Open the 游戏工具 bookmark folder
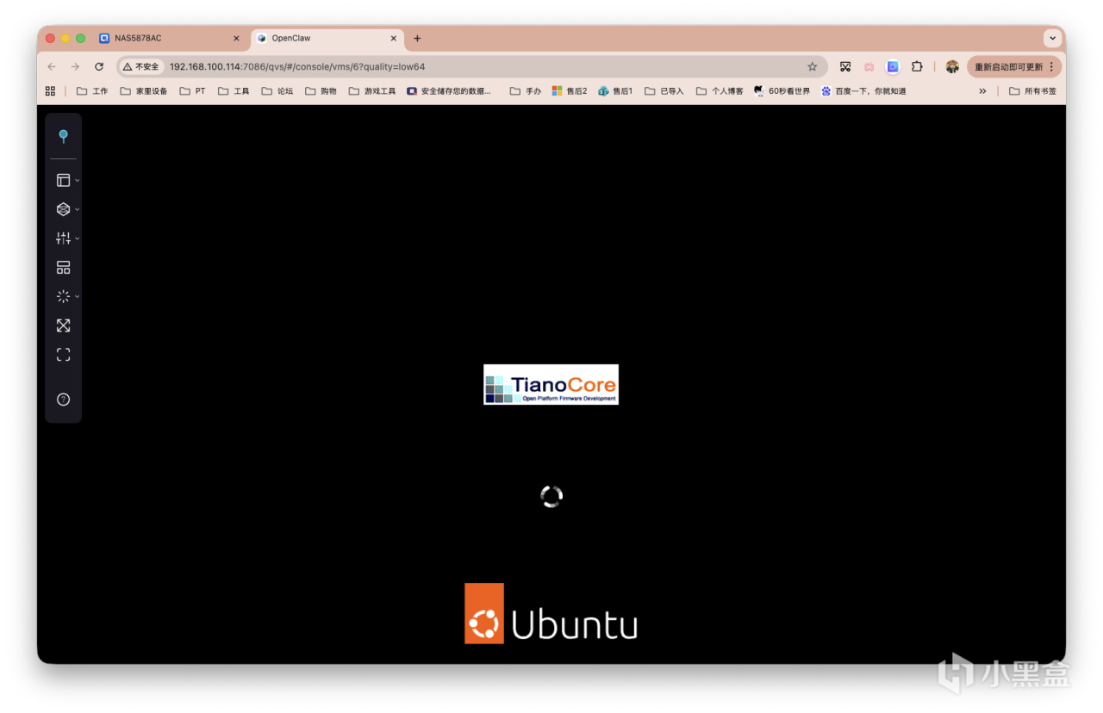The width and height of the screenshot is (1103, 713). tap(372, 91)
